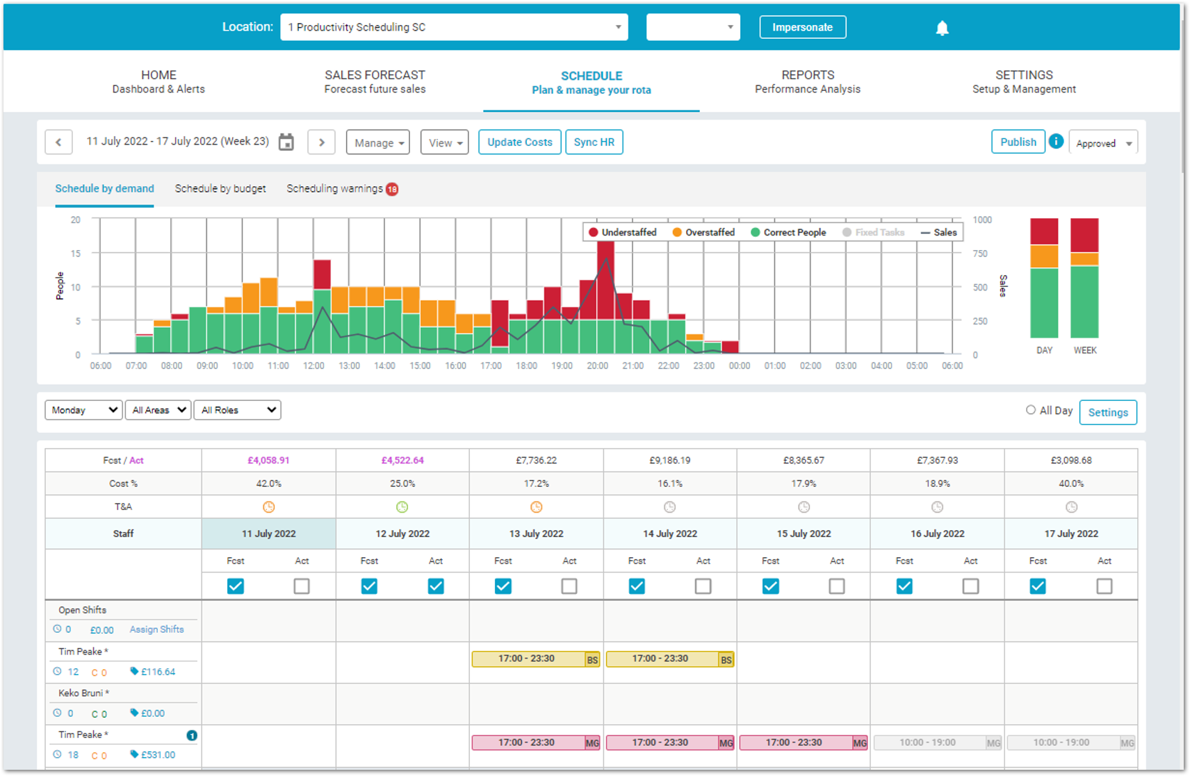The height and width of the screenshot is (776, 1190).
Task: Click the Update Costs button
Action: coord(519,142)
